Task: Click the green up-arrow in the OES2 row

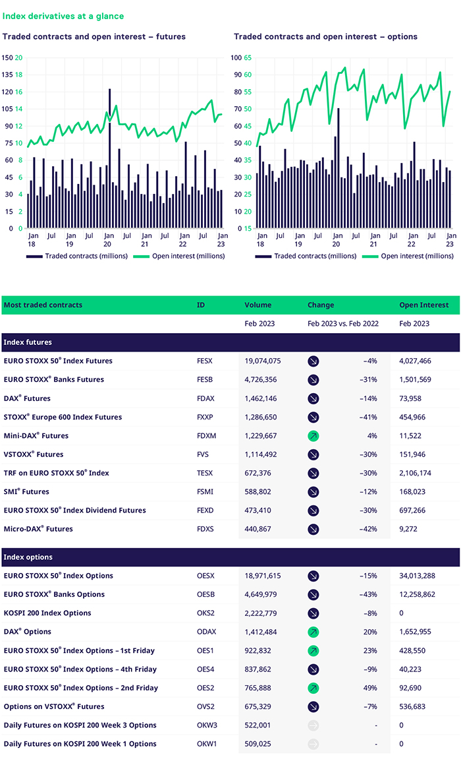Action: tap(313, 688)
